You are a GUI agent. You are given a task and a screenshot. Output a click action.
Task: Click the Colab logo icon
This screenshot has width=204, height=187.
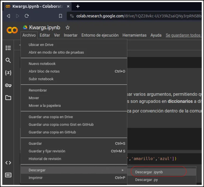(x=12, y=30)
